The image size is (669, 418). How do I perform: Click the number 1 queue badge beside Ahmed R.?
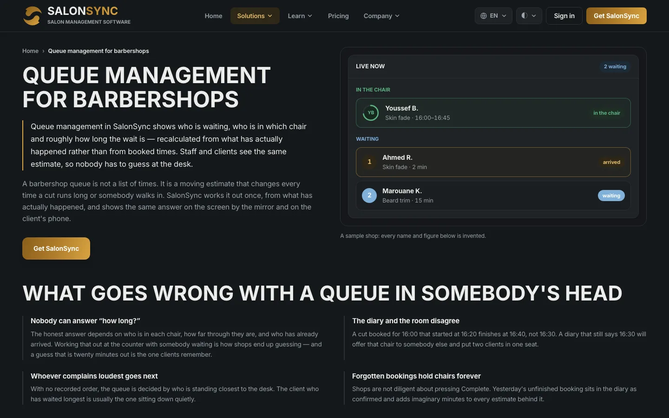(369, 162)
